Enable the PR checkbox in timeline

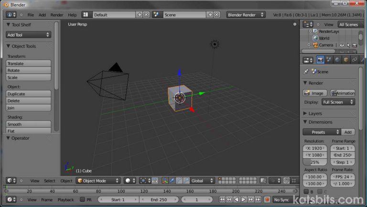pyautogui.click(x=82, y=199)
